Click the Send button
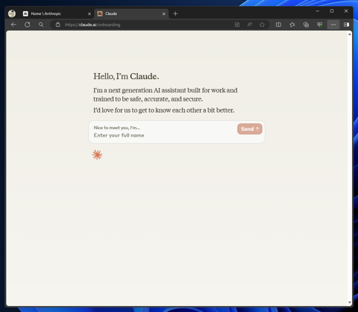This screenshot has height=312, width=358. tap(250, 129)
